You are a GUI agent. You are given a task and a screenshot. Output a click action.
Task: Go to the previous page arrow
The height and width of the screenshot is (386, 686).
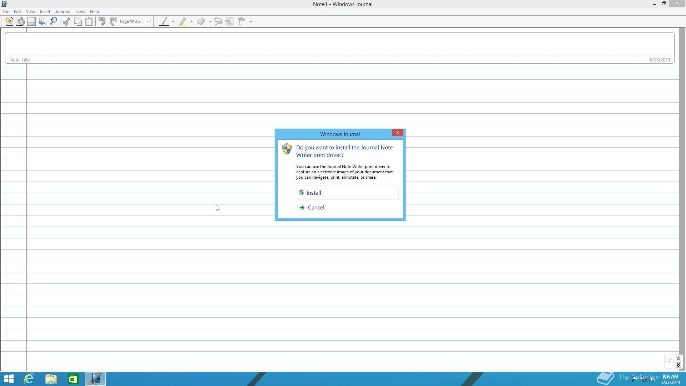pyautogui.click(x=678, y=358)
